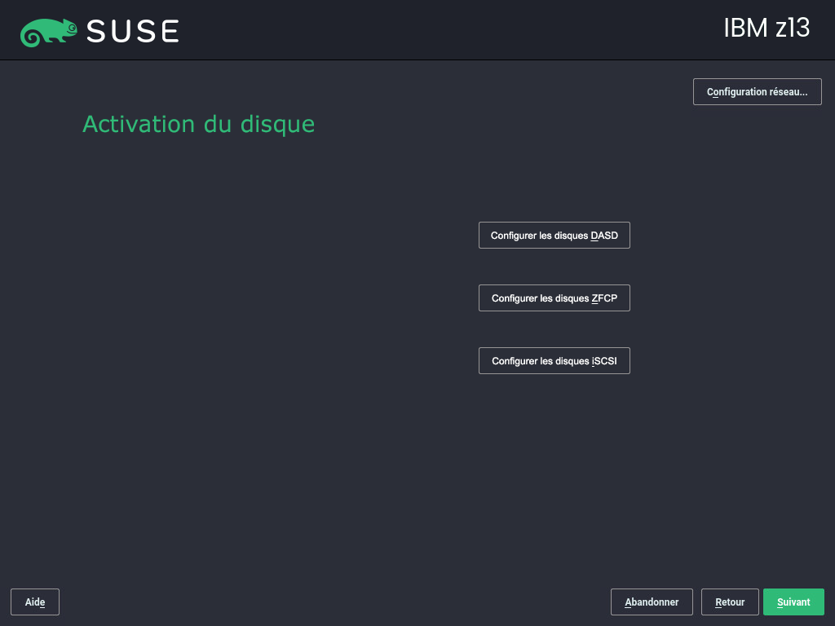Viewport: 835px width, 626px height.
Task: Return to previous screen via Retour
Action: [730, 602]
